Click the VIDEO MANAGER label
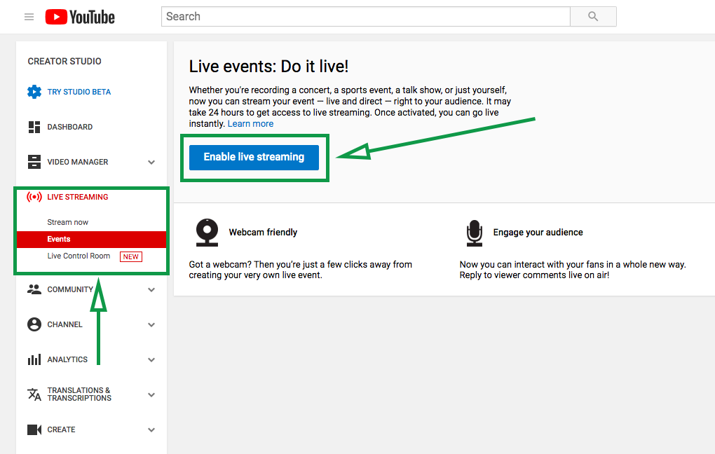The width and height of the screenshot is (715, 454). (x=78, y=162)
